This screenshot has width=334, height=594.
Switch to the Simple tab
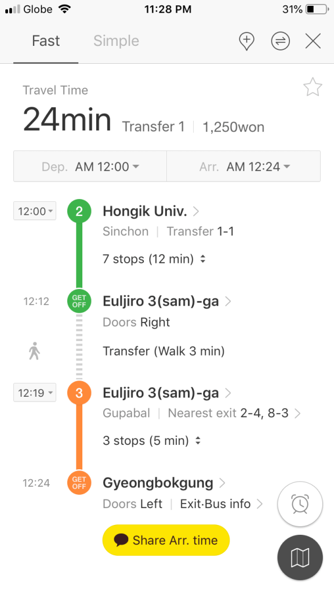coord(115,41)
